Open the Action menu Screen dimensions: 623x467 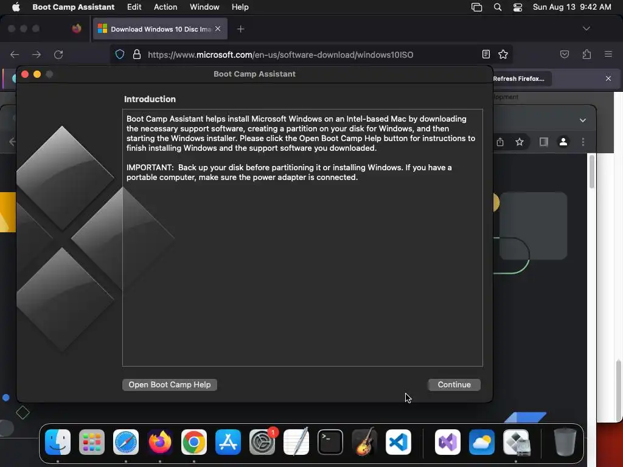[x=165, y=7]
